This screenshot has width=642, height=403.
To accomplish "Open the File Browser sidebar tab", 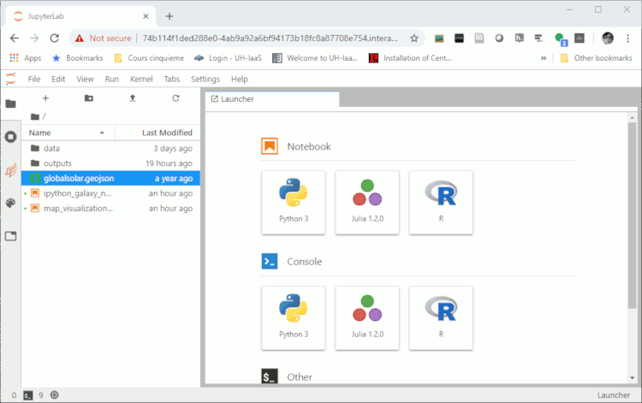I will point(10,104).
